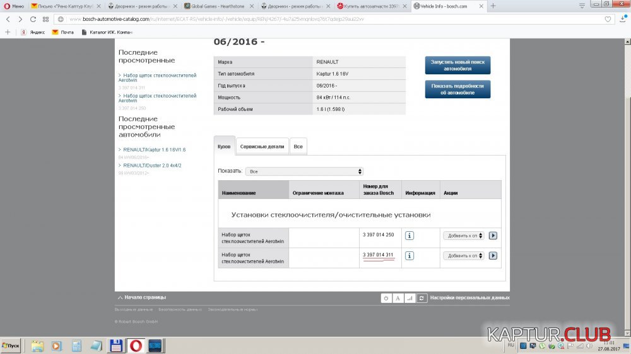Open Каталог ИЖ bookmark
Viewport: 631px width, 354px height.
[x=107, y=32]
